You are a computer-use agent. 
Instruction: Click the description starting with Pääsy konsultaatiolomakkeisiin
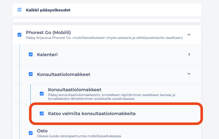[x=112, y=97]
